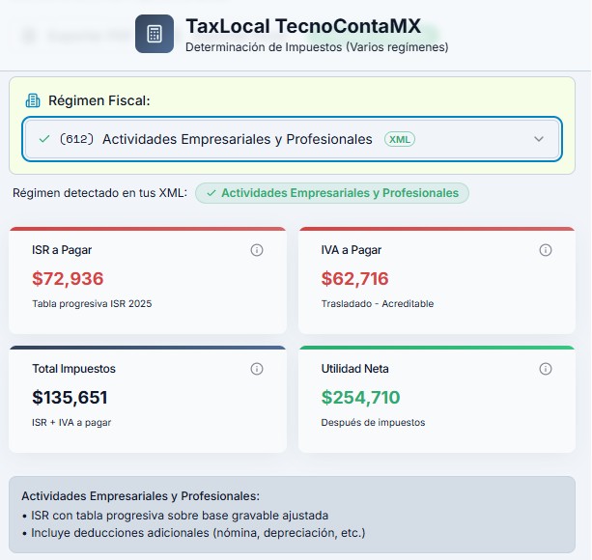Image resolution: width=592 pixels, height=560 pixels.
Task: Open the IVA a Pagar info icon
Action: coord(546,250)
